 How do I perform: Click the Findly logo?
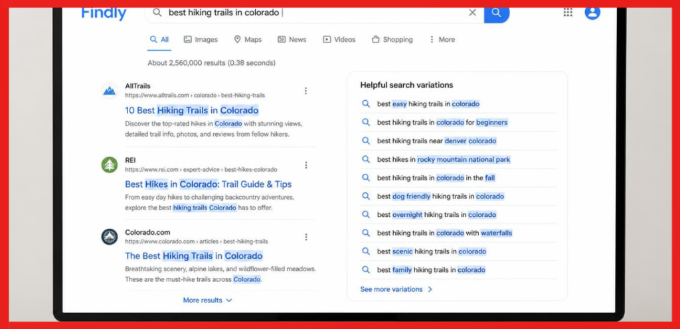pyautogui.click(x=104, y=13)
